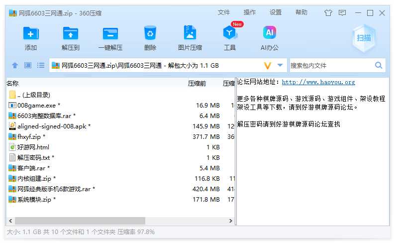The image size is (395, 243).
Task: Go up one directory with the arrow icon
Action: click(15, 66)
